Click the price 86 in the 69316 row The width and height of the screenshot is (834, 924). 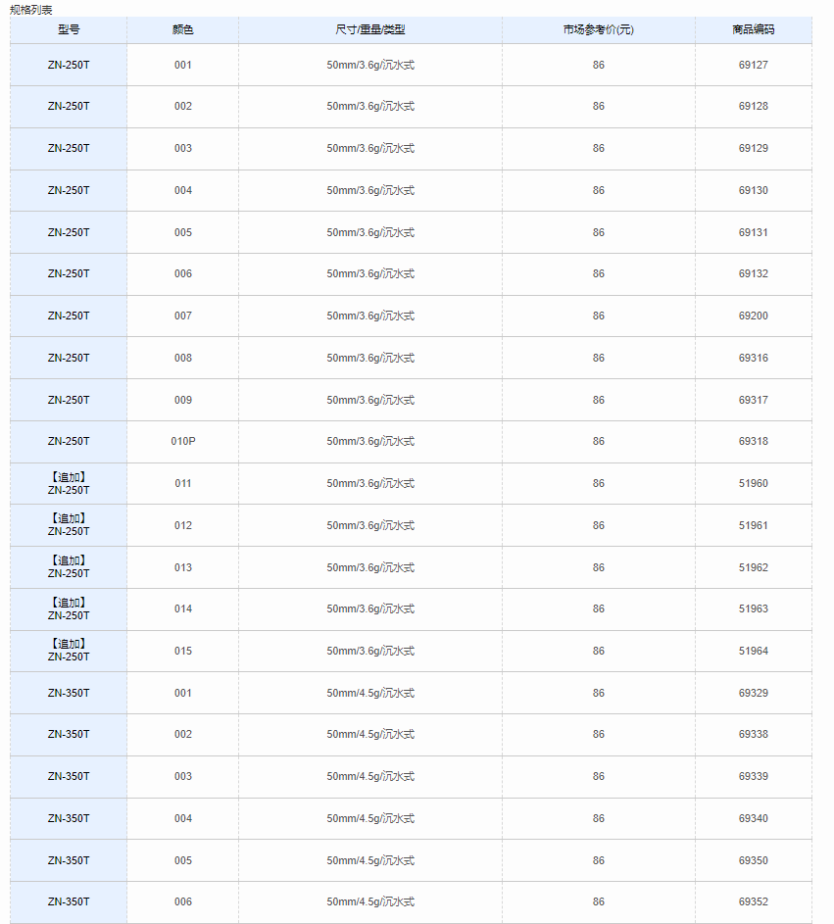598,358
